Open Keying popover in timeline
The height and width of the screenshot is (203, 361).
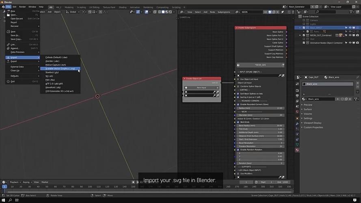point(27,182)
